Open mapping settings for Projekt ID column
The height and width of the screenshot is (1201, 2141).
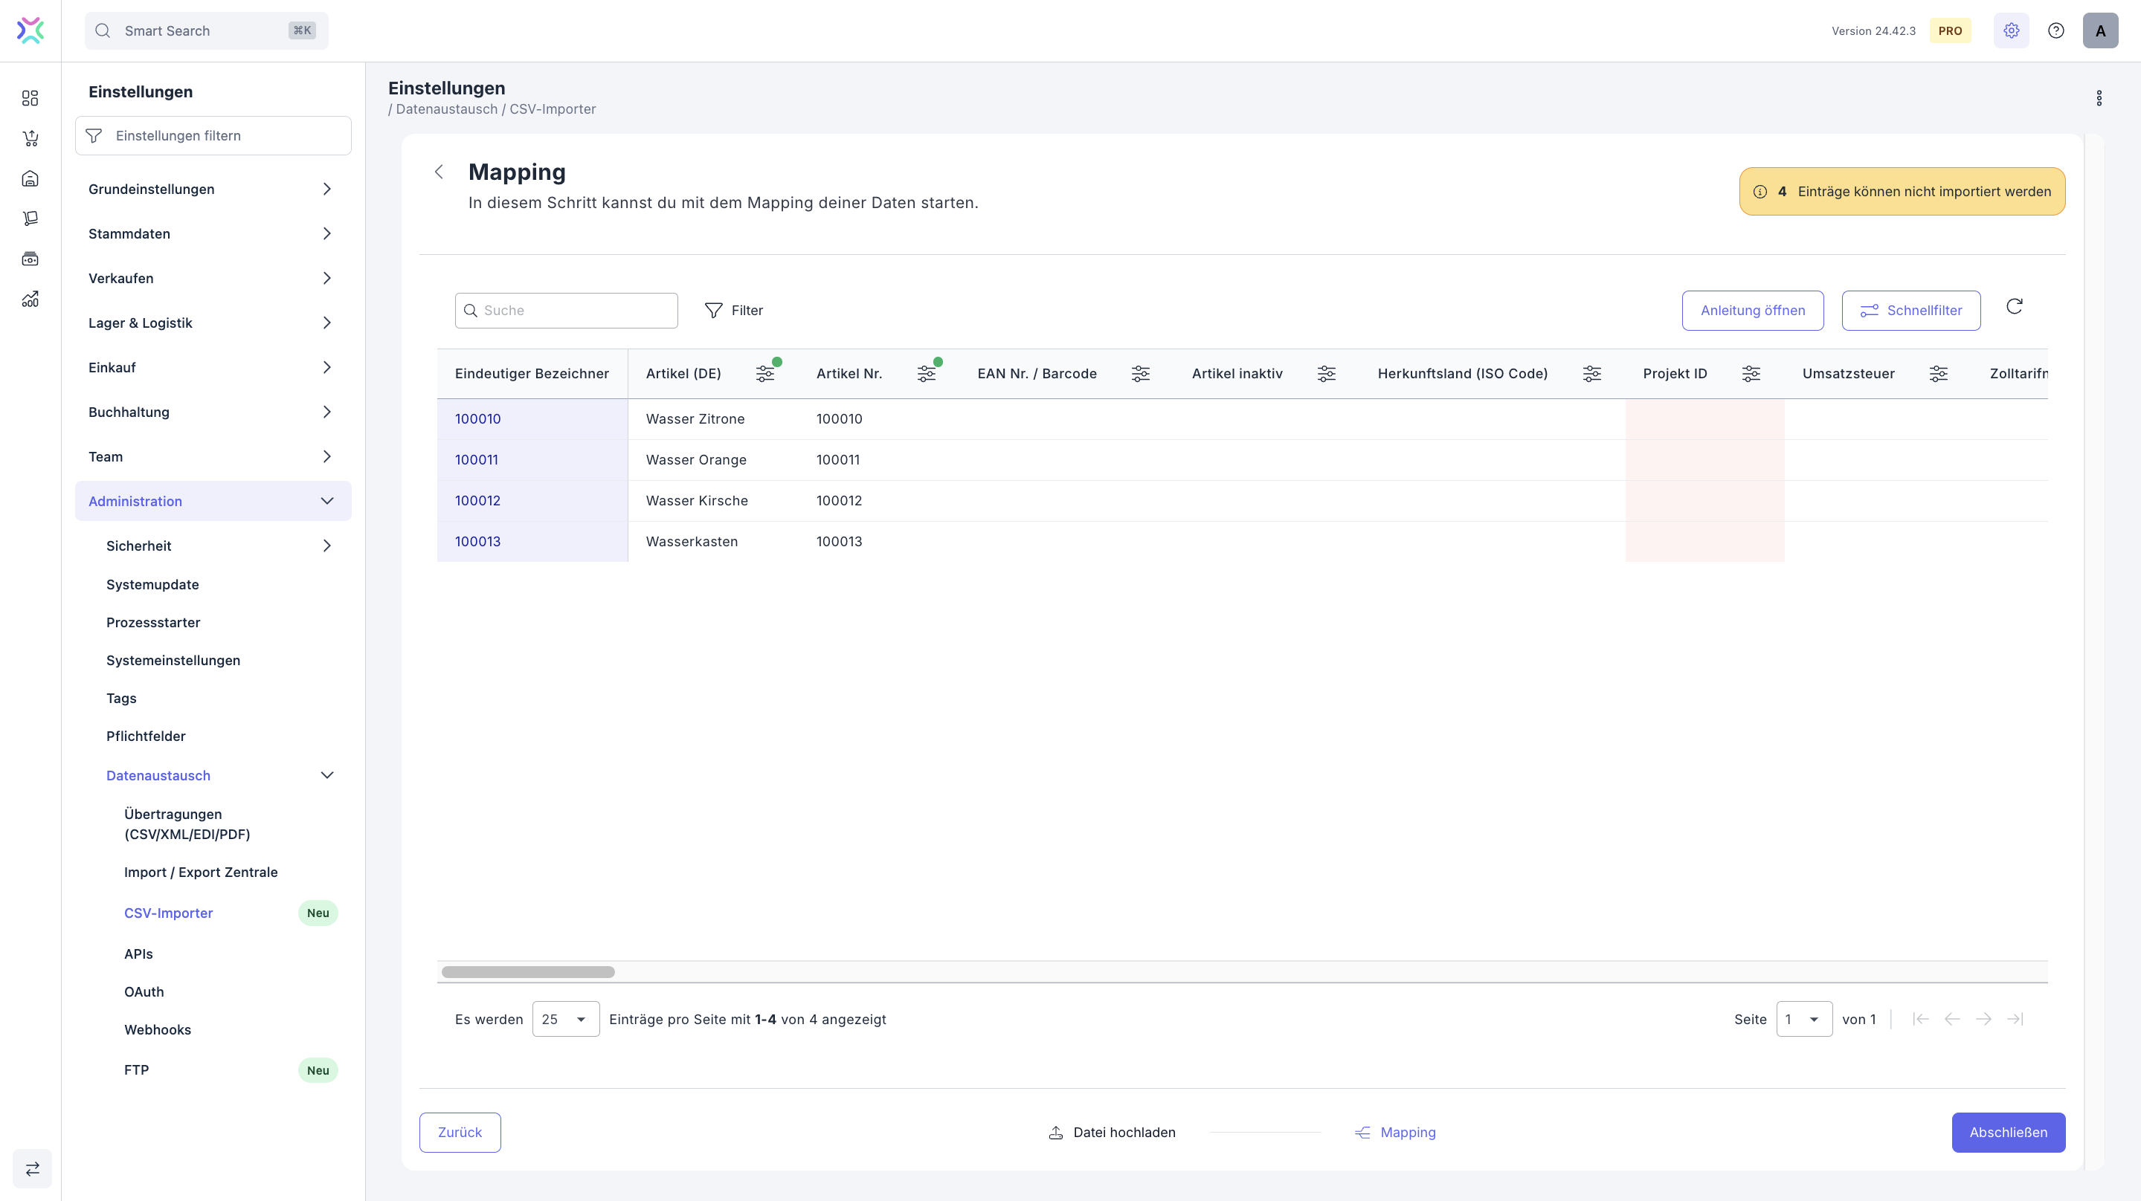click(1751, 374)
